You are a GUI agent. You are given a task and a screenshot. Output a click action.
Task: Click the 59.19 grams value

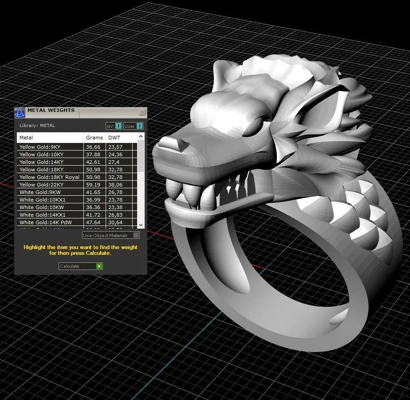(93, 185)
